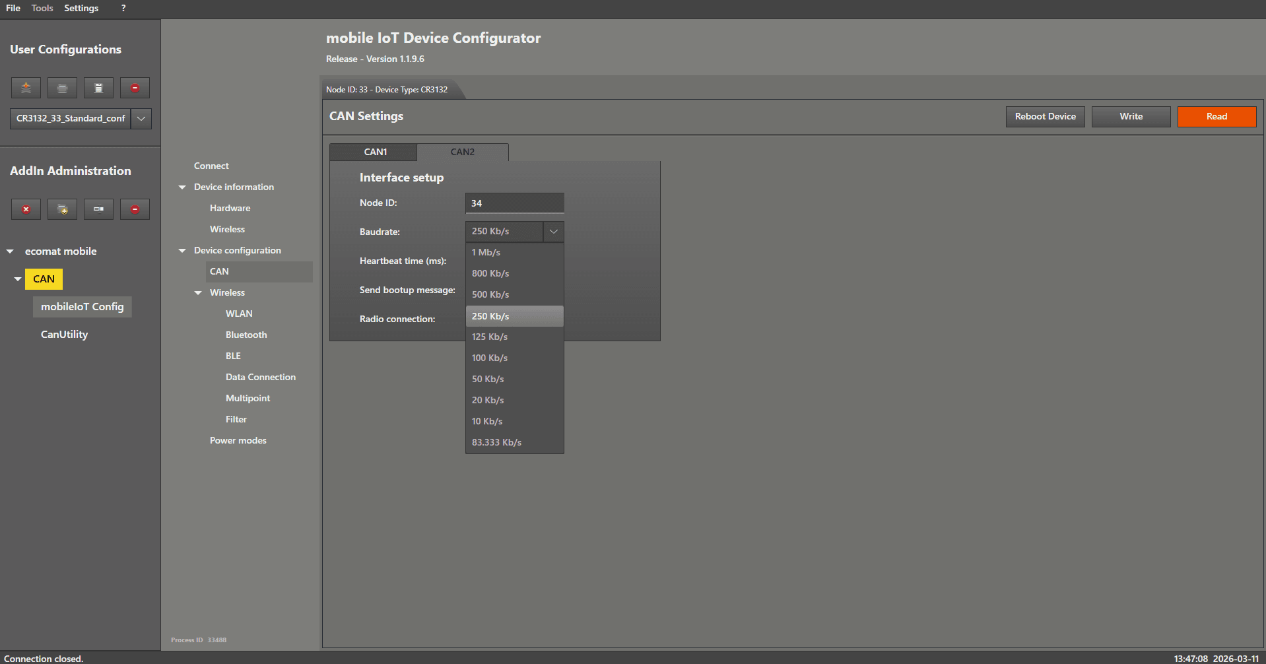Click the rename icon in AddIn Administration

pos(98,209)
